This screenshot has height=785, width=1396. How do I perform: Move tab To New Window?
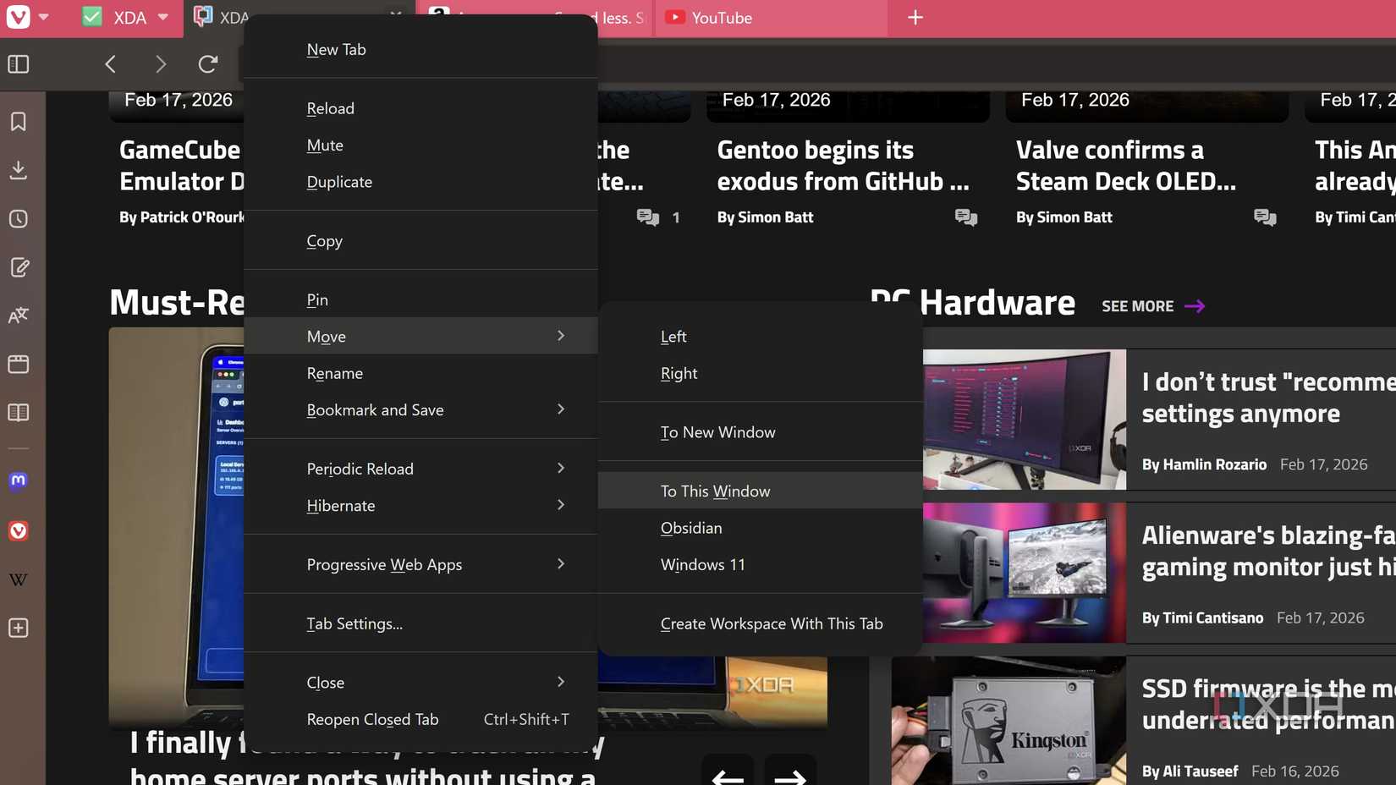click(760, 432)
